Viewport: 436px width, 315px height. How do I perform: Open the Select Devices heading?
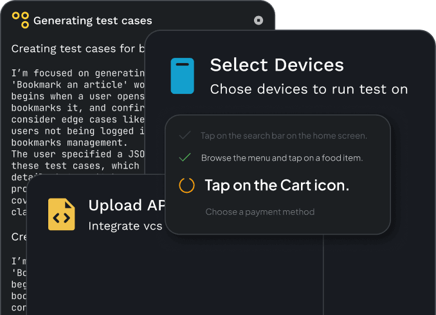(277, 65)
